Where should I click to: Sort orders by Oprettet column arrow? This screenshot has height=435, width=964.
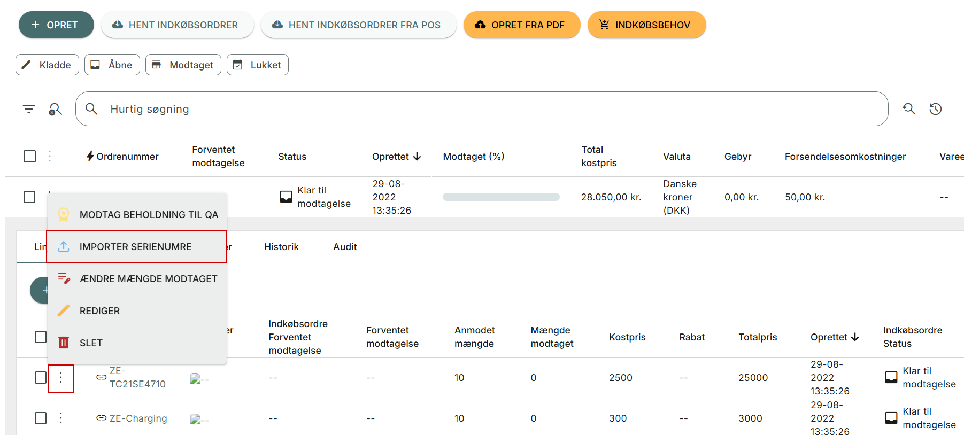click(x=417, y=157)
